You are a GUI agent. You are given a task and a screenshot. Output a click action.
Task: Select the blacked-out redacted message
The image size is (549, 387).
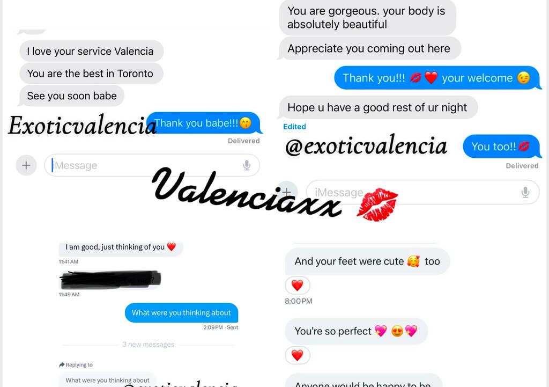(x=110, y=280)
